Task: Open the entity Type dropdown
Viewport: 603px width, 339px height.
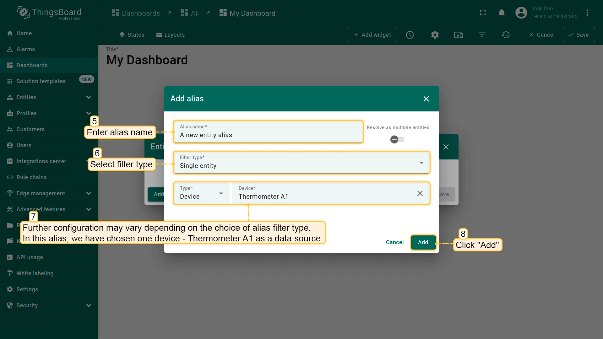Action: pyautogui.click(x=201, y=193)
